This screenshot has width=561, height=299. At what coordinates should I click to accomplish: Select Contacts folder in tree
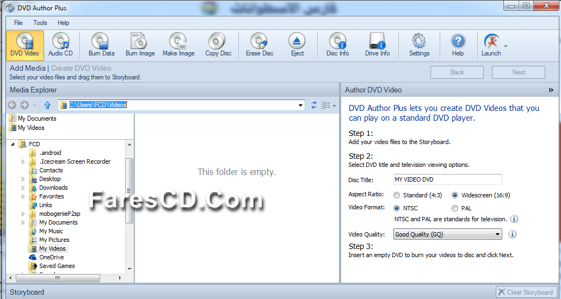click(x=51, y=171)
